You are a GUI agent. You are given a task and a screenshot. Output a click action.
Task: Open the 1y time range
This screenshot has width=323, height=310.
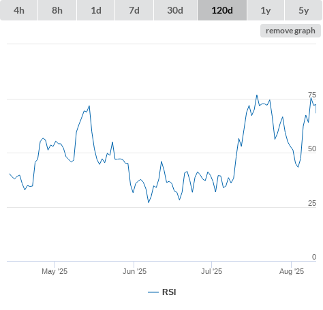coord(266,10)
